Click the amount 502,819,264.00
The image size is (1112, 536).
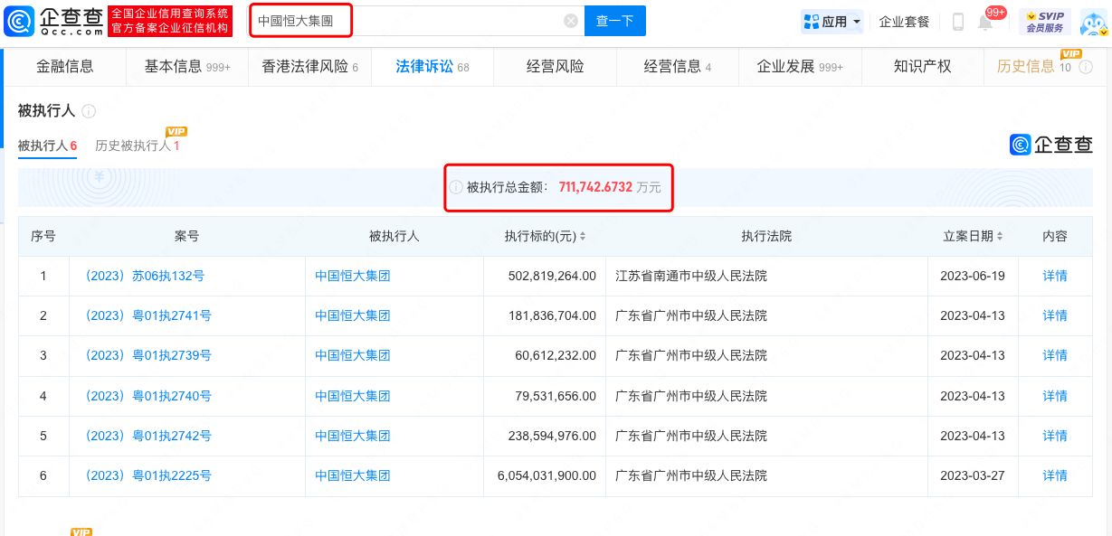coord(553,276)
